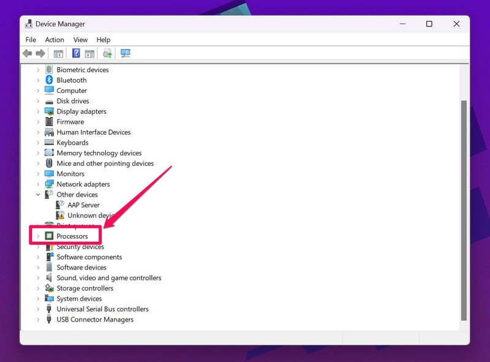This screenshot has height=362, width=490.
Task: Click the blue Help question mark icon
Action: click(76, 54)
